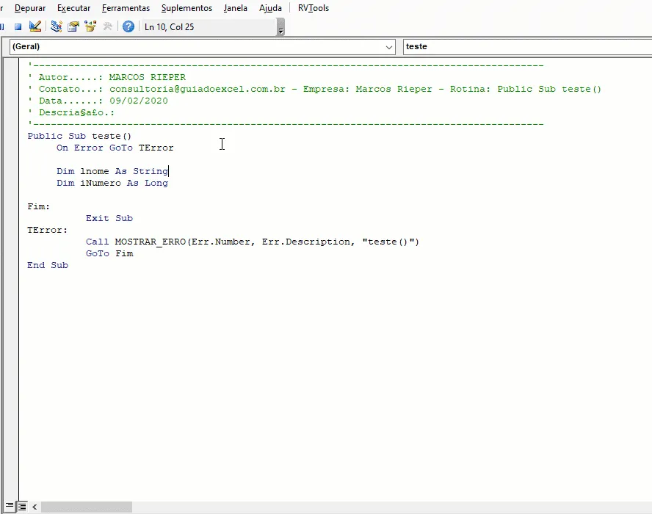Place cursor in 'Dim lnome As String'
Screen dimensions: 652x514
(x=112, y=171)
